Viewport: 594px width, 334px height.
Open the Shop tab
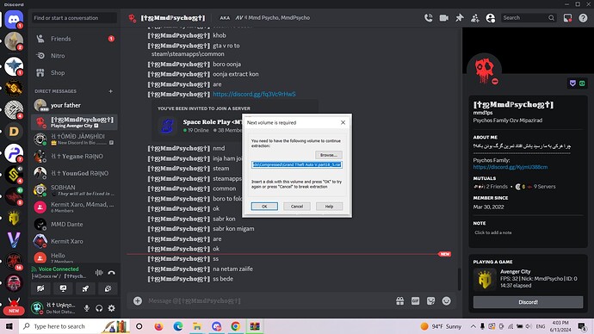(x=74, y=72)
